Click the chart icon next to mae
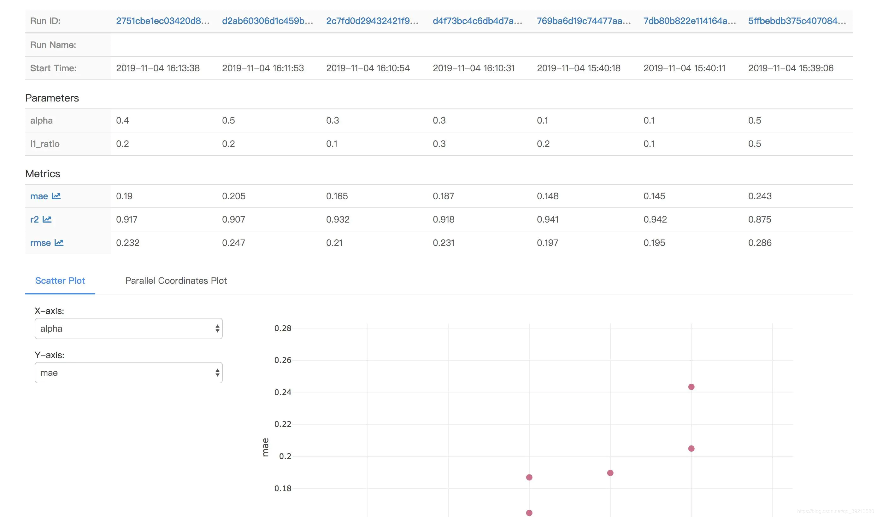This screenshot has height=517, width=877. (x=56, y=196)
